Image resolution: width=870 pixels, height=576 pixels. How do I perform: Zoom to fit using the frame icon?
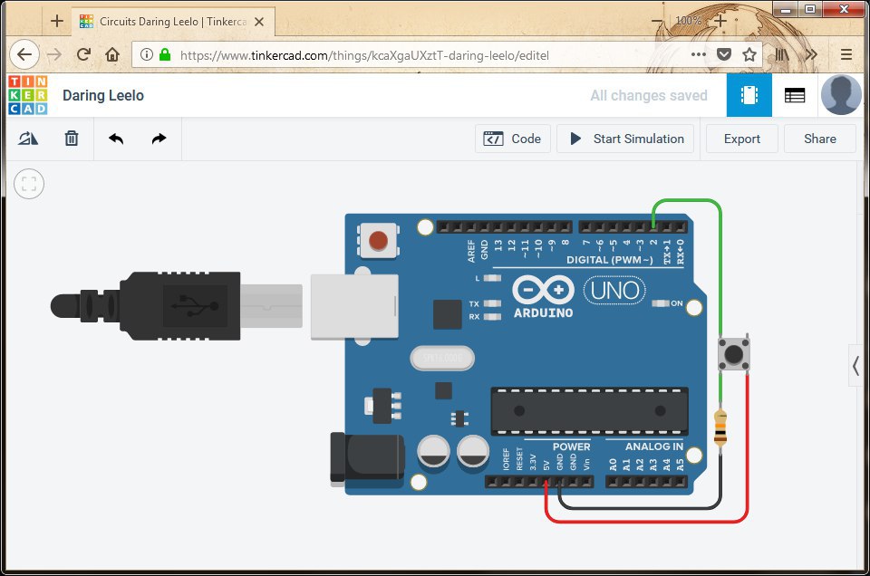(x=29, y=184)
